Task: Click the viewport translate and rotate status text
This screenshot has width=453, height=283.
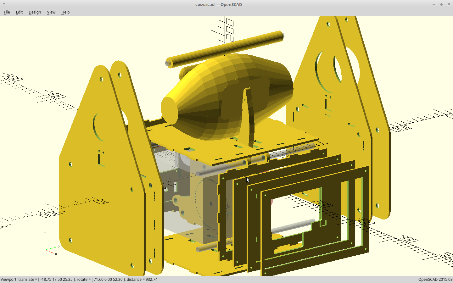Action: click(x=79, y=280)
